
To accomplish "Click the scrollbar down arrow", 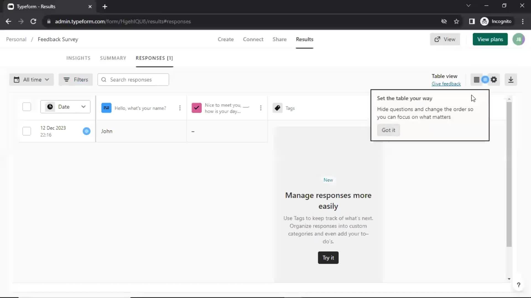I will (509, 279).
